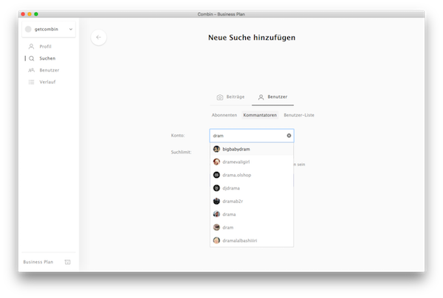The height and width of the screenshot is (298, 443).
Task: Choose the dram account suggestion
Action: tap(252, 227)
